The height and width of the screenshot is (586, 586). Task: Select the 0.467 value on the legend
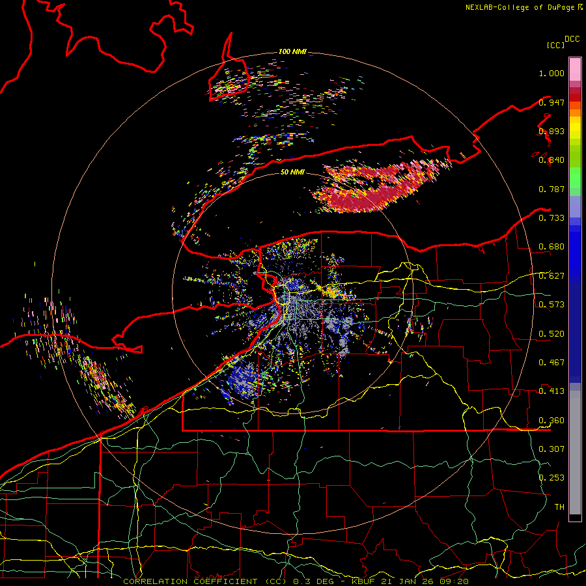(x=551, y=363)
